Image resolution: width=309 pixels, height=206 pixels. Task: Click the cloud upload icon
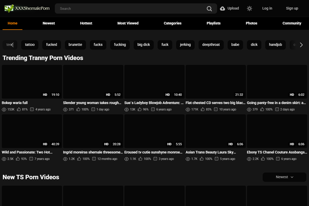pos(222,8)
